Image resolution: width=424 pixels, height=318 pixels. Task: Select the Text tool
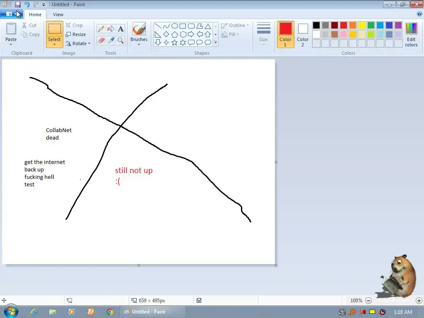(x=120, y=29)
